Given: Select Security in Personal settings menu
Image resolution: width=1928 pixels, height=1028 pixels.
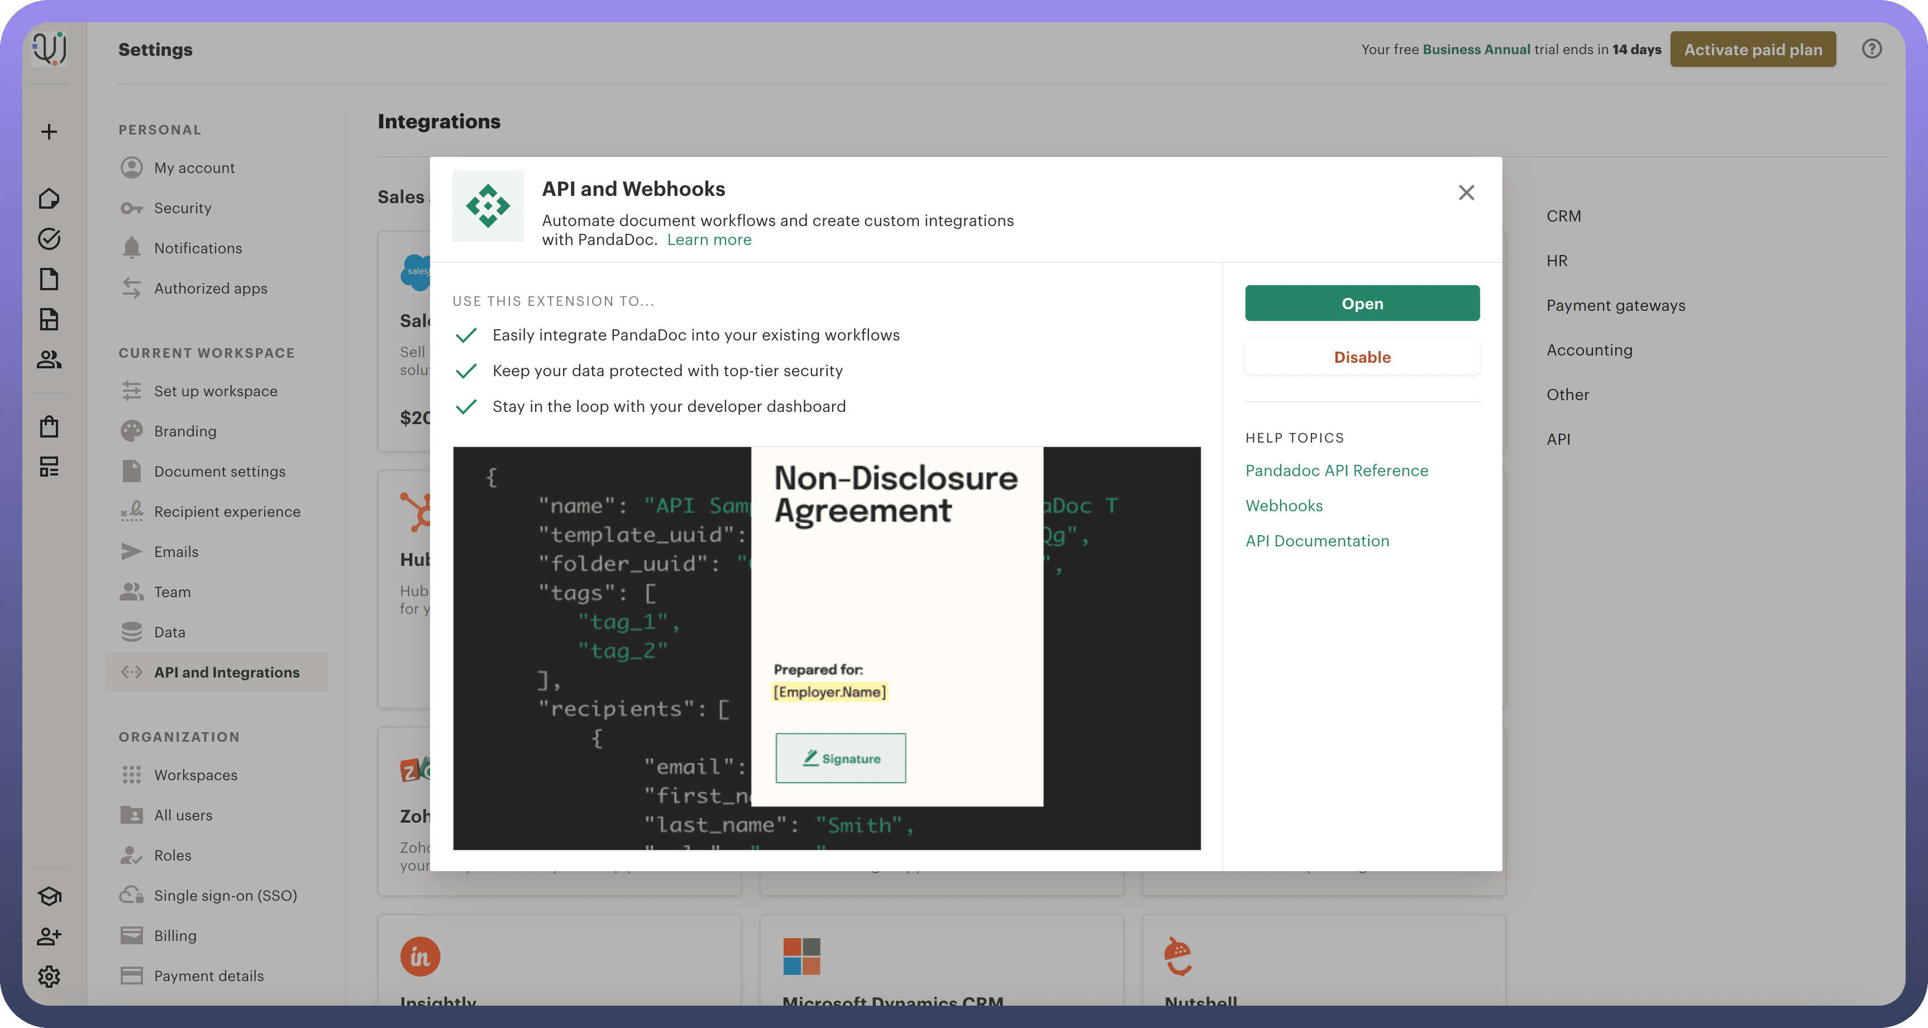Looking at the screenshot, I should pos(183,209).
